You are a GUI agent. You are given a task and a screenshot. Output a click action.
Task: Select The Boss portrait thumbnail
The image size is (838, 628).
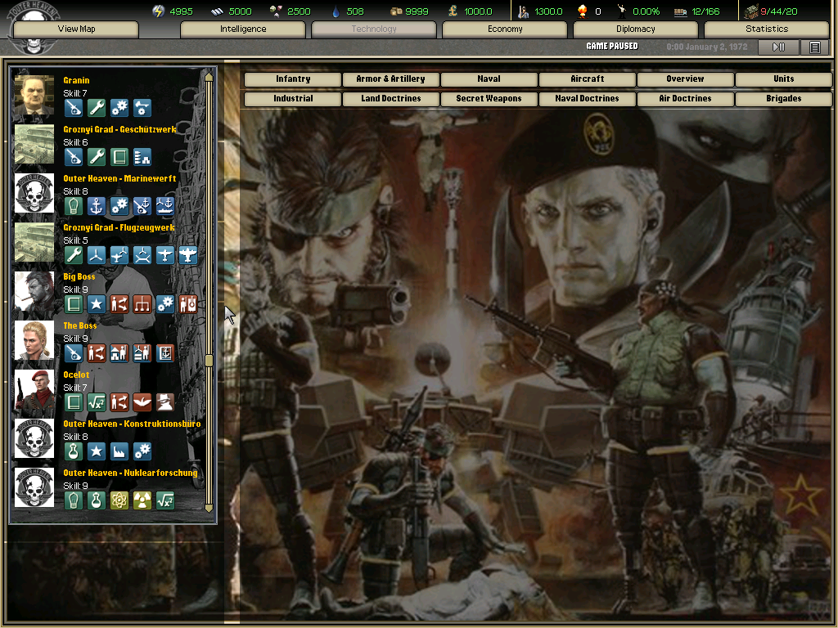tap(34, 340)
